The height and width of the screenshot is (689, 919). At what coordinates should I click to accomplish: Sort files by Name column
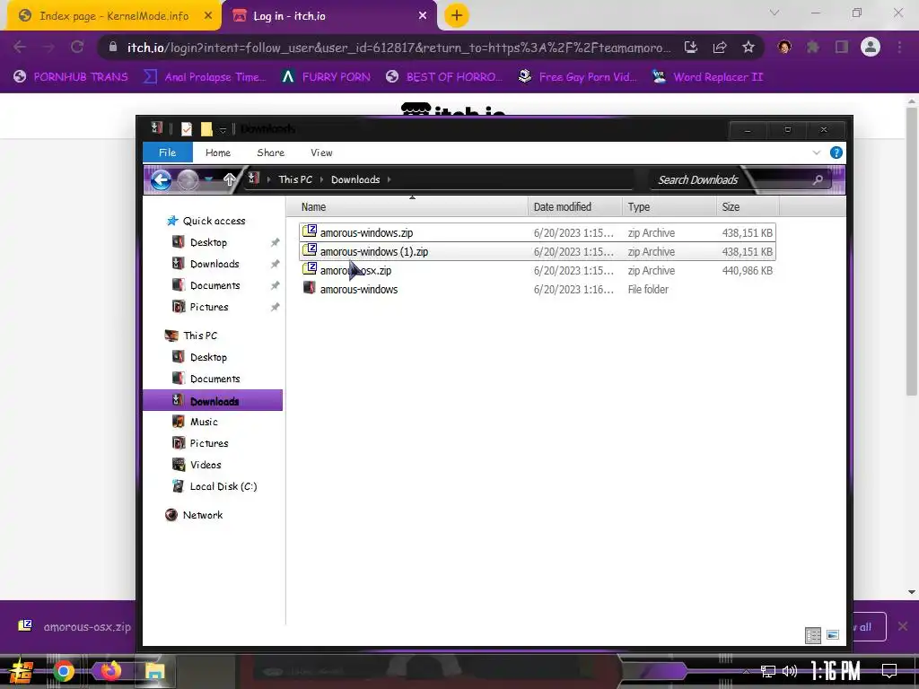(x=407, y=207)
